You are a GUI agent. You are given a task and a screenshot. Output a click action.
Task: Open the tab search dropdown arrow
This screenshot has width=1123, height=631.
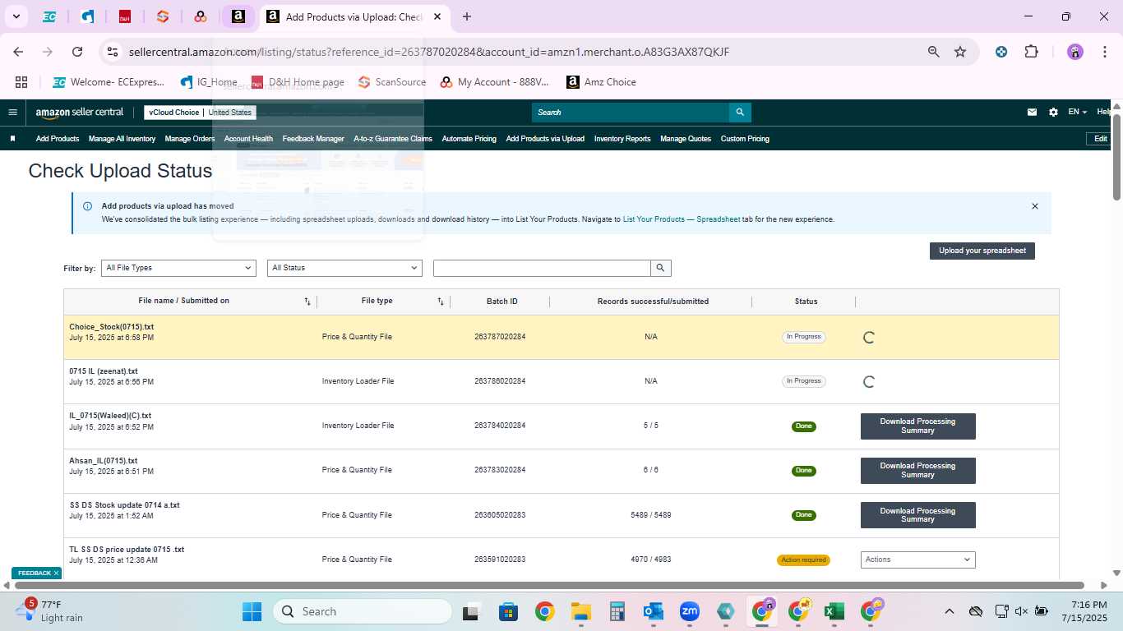pos(16,16)
